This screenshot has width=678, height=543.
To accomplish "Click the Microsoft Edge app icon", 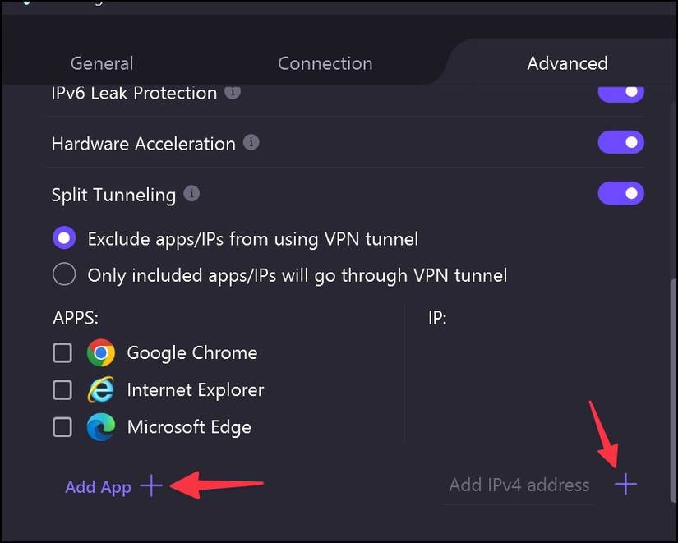I will (x=101, y=426).
